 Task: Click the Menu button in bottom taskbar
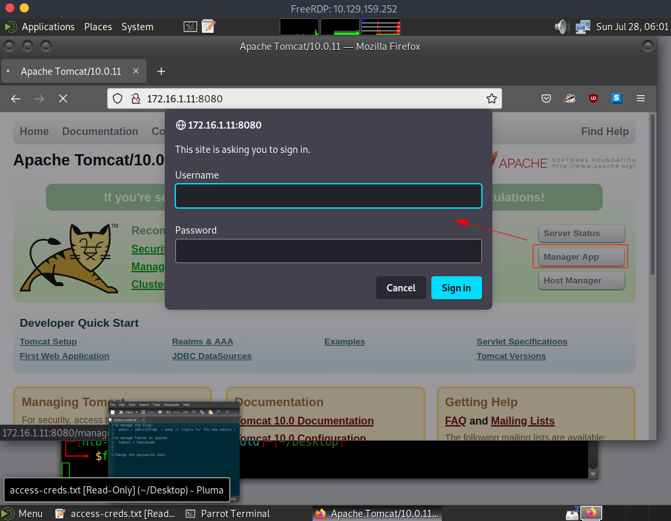click(23, 514)
